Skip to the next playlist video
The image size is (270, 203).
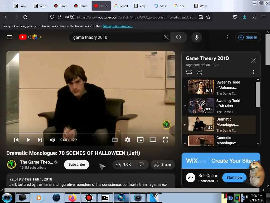tap(40, 140)
